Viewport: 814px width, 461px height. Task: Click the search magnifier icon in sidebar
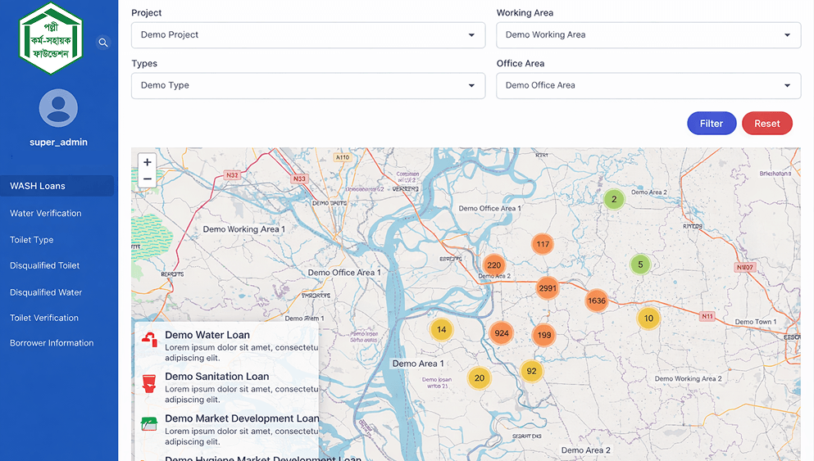coord(103,43)
